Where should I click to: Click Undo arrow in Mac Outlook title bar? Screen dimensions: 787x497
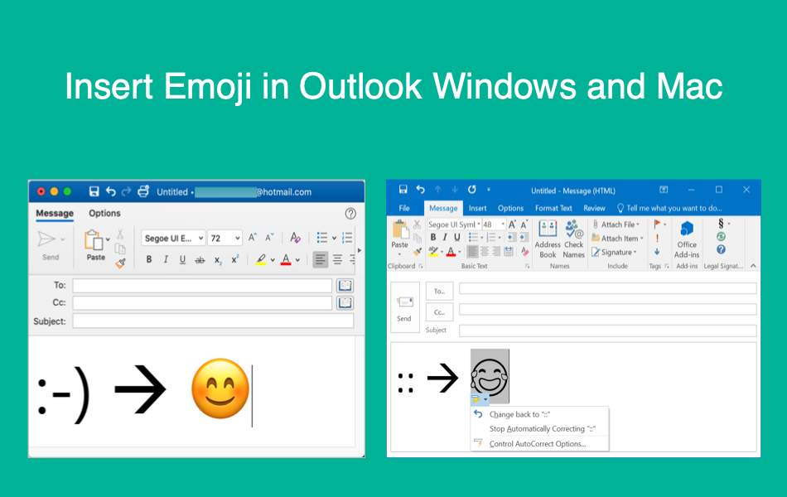coord(111,191)
